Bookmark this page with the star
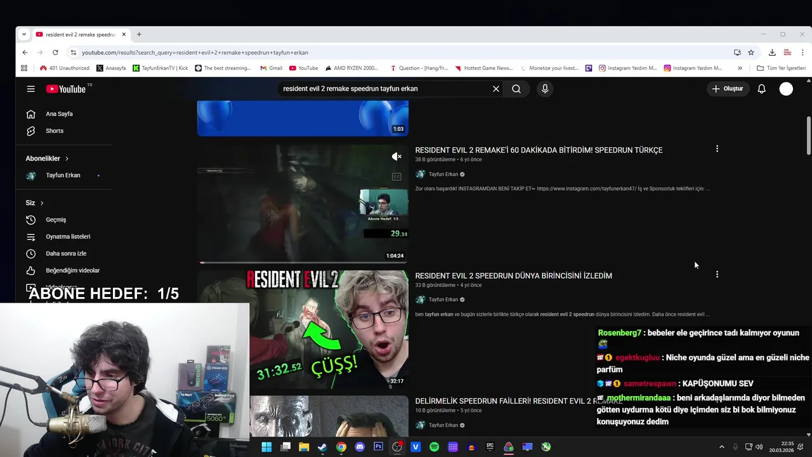812x457 pixels. coord(751,53)
